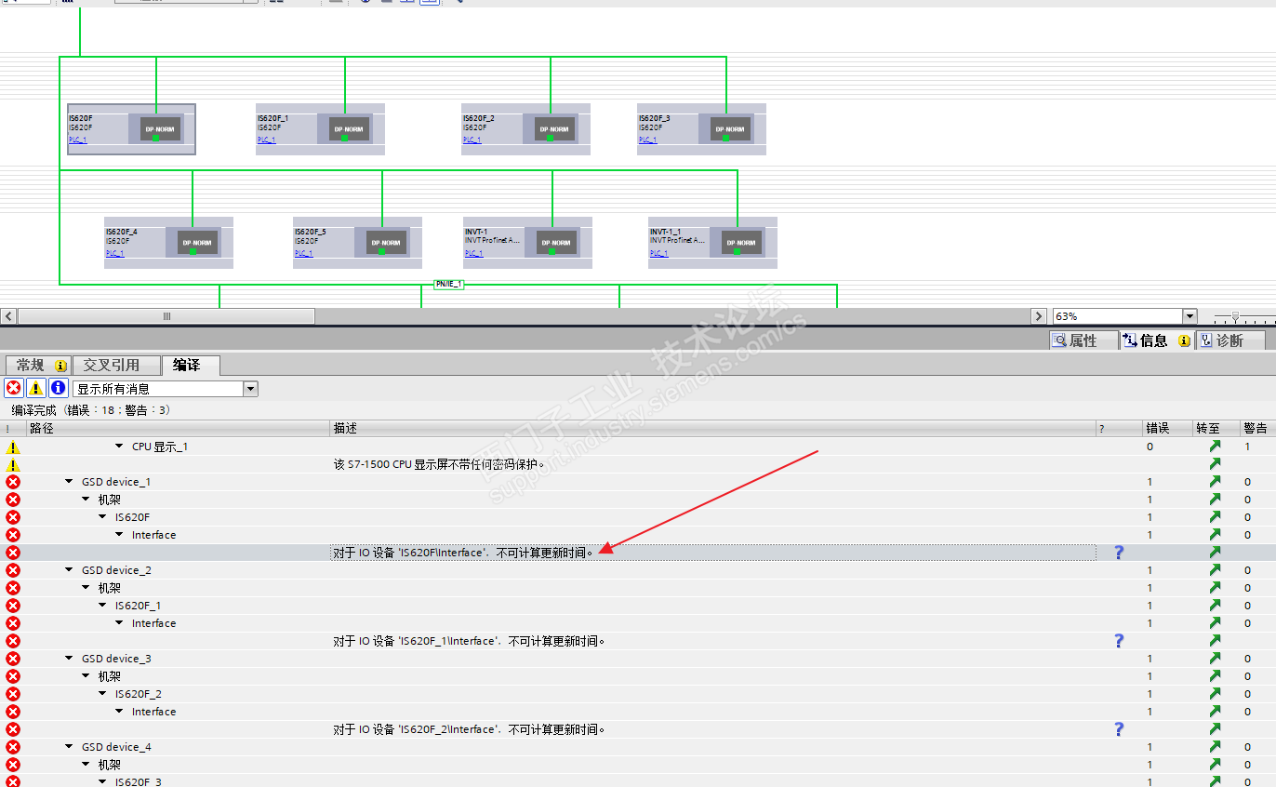Select the S7-1500 CPU 显示屏 password warning message

pyautogui.click(x=439, y=464)
